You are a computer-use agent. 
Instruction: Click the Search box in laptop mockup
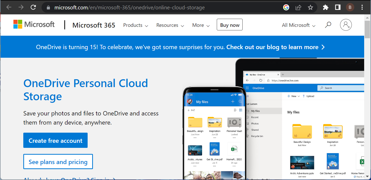pos(341,88)
